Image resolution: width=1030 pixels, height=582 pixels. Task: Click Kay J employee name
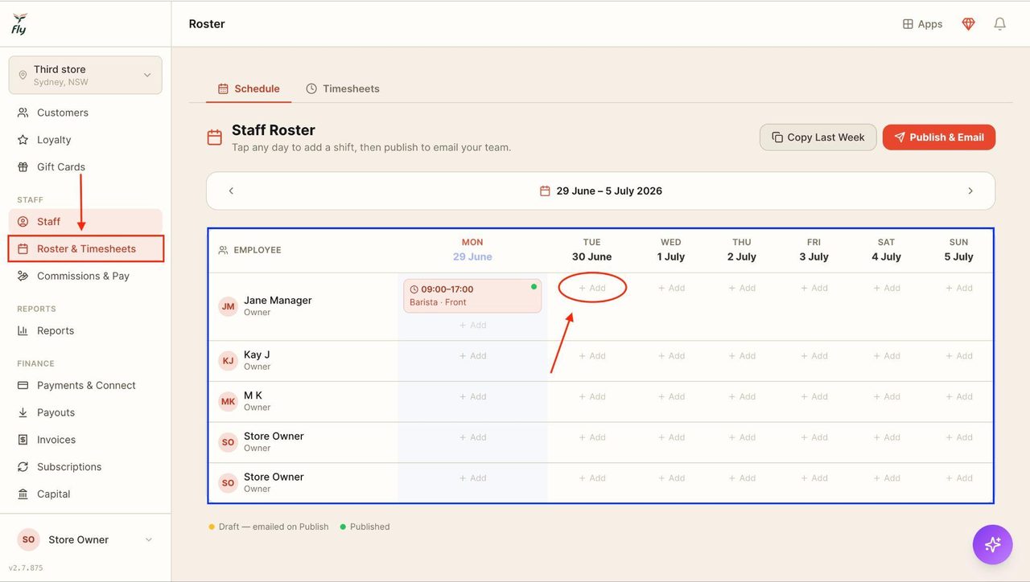click(257, 355)
